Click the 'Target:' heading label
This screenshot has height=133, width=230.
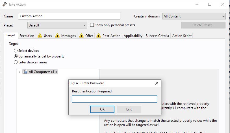click(x=14, y=44)
